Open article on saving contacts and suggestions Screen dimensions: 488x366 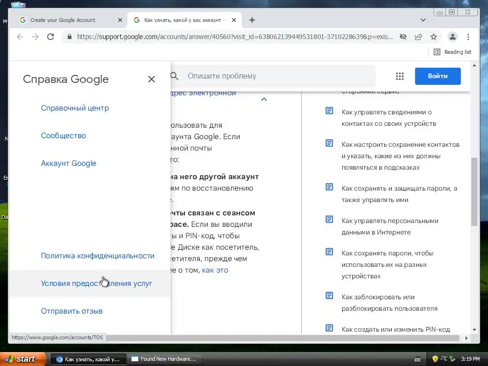400,156
